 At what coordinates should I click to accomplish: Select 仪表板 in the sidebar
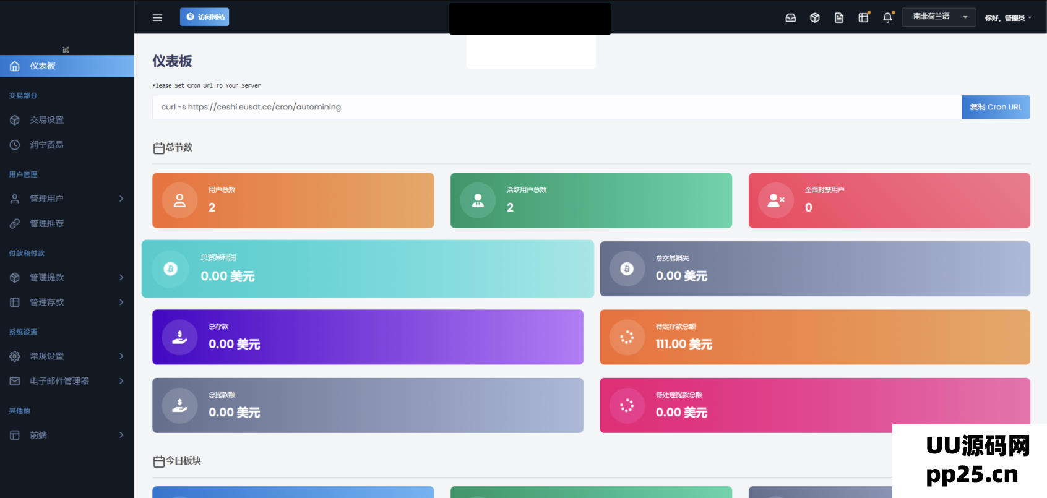point(67,66)
